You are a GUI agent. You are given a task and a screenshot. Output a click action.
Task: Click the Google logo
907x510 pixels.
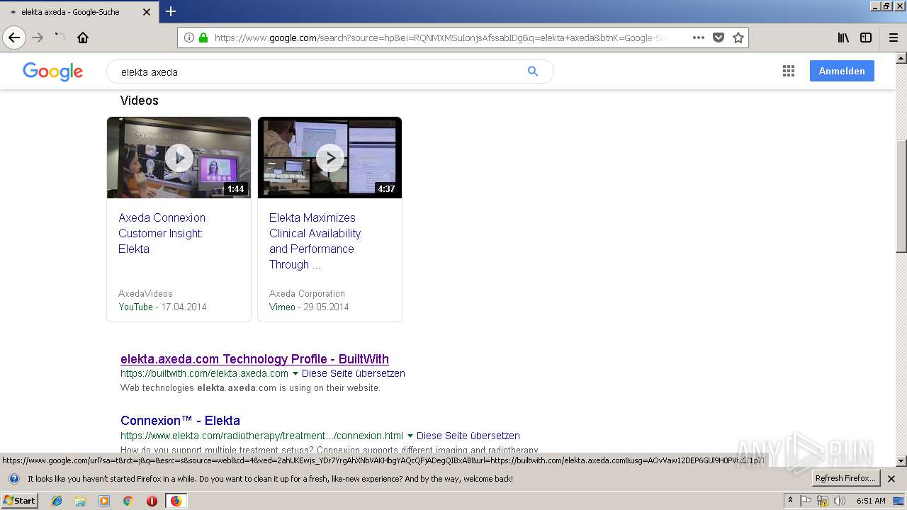[x=52, y=72]
